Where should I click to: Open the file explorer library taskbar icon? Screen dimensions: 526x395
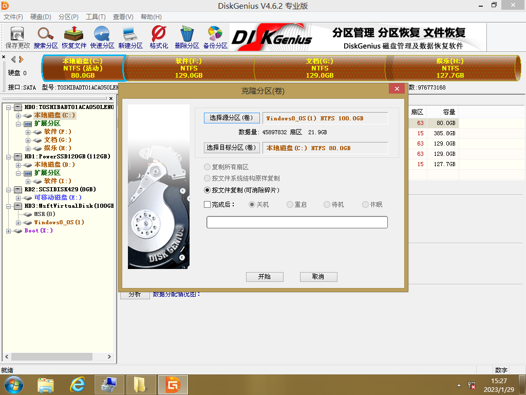coord(46,385)
